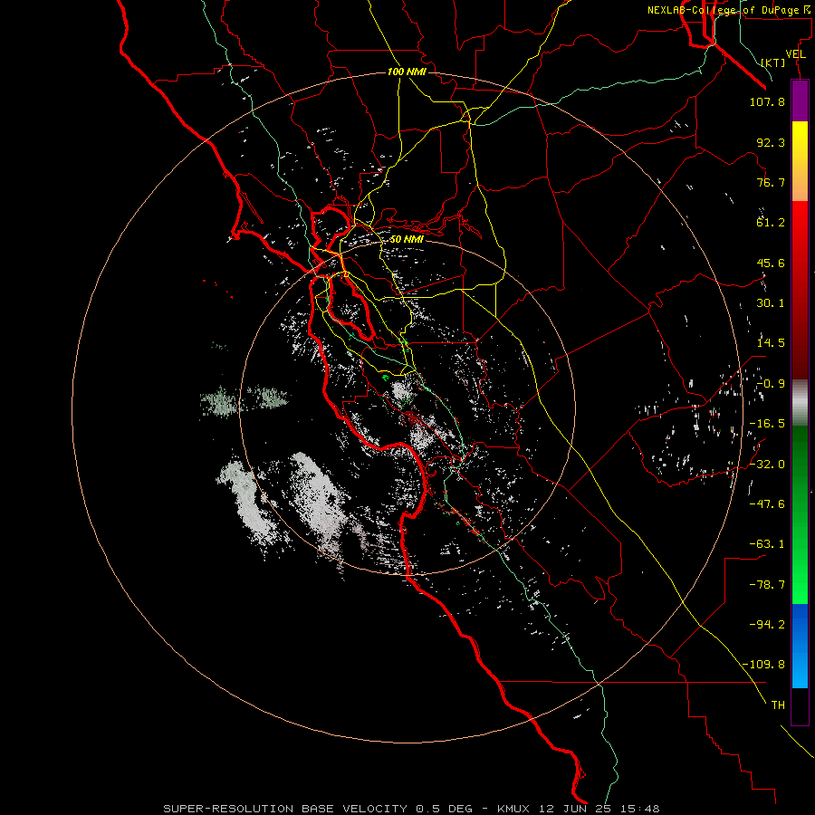Pick the blue segment of the velocity color bar
This screenshot has width=815, height=815.
click(800, 646)
